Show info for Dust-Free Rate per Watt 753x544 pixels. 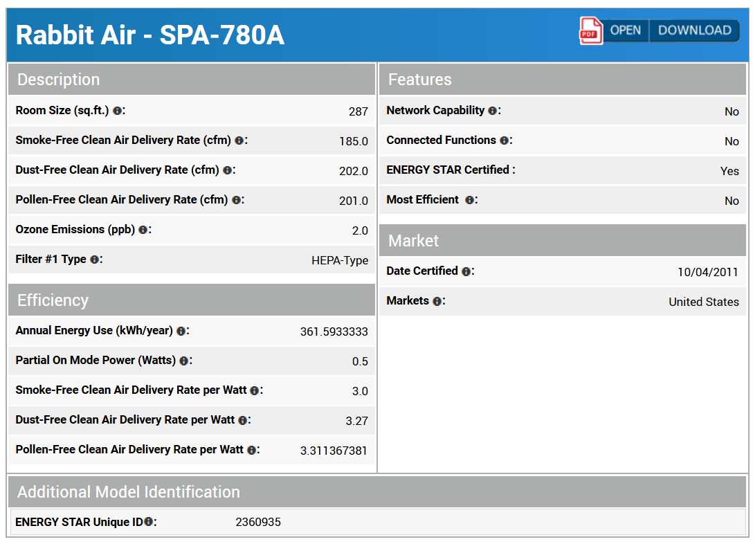(x=243, y=420)
